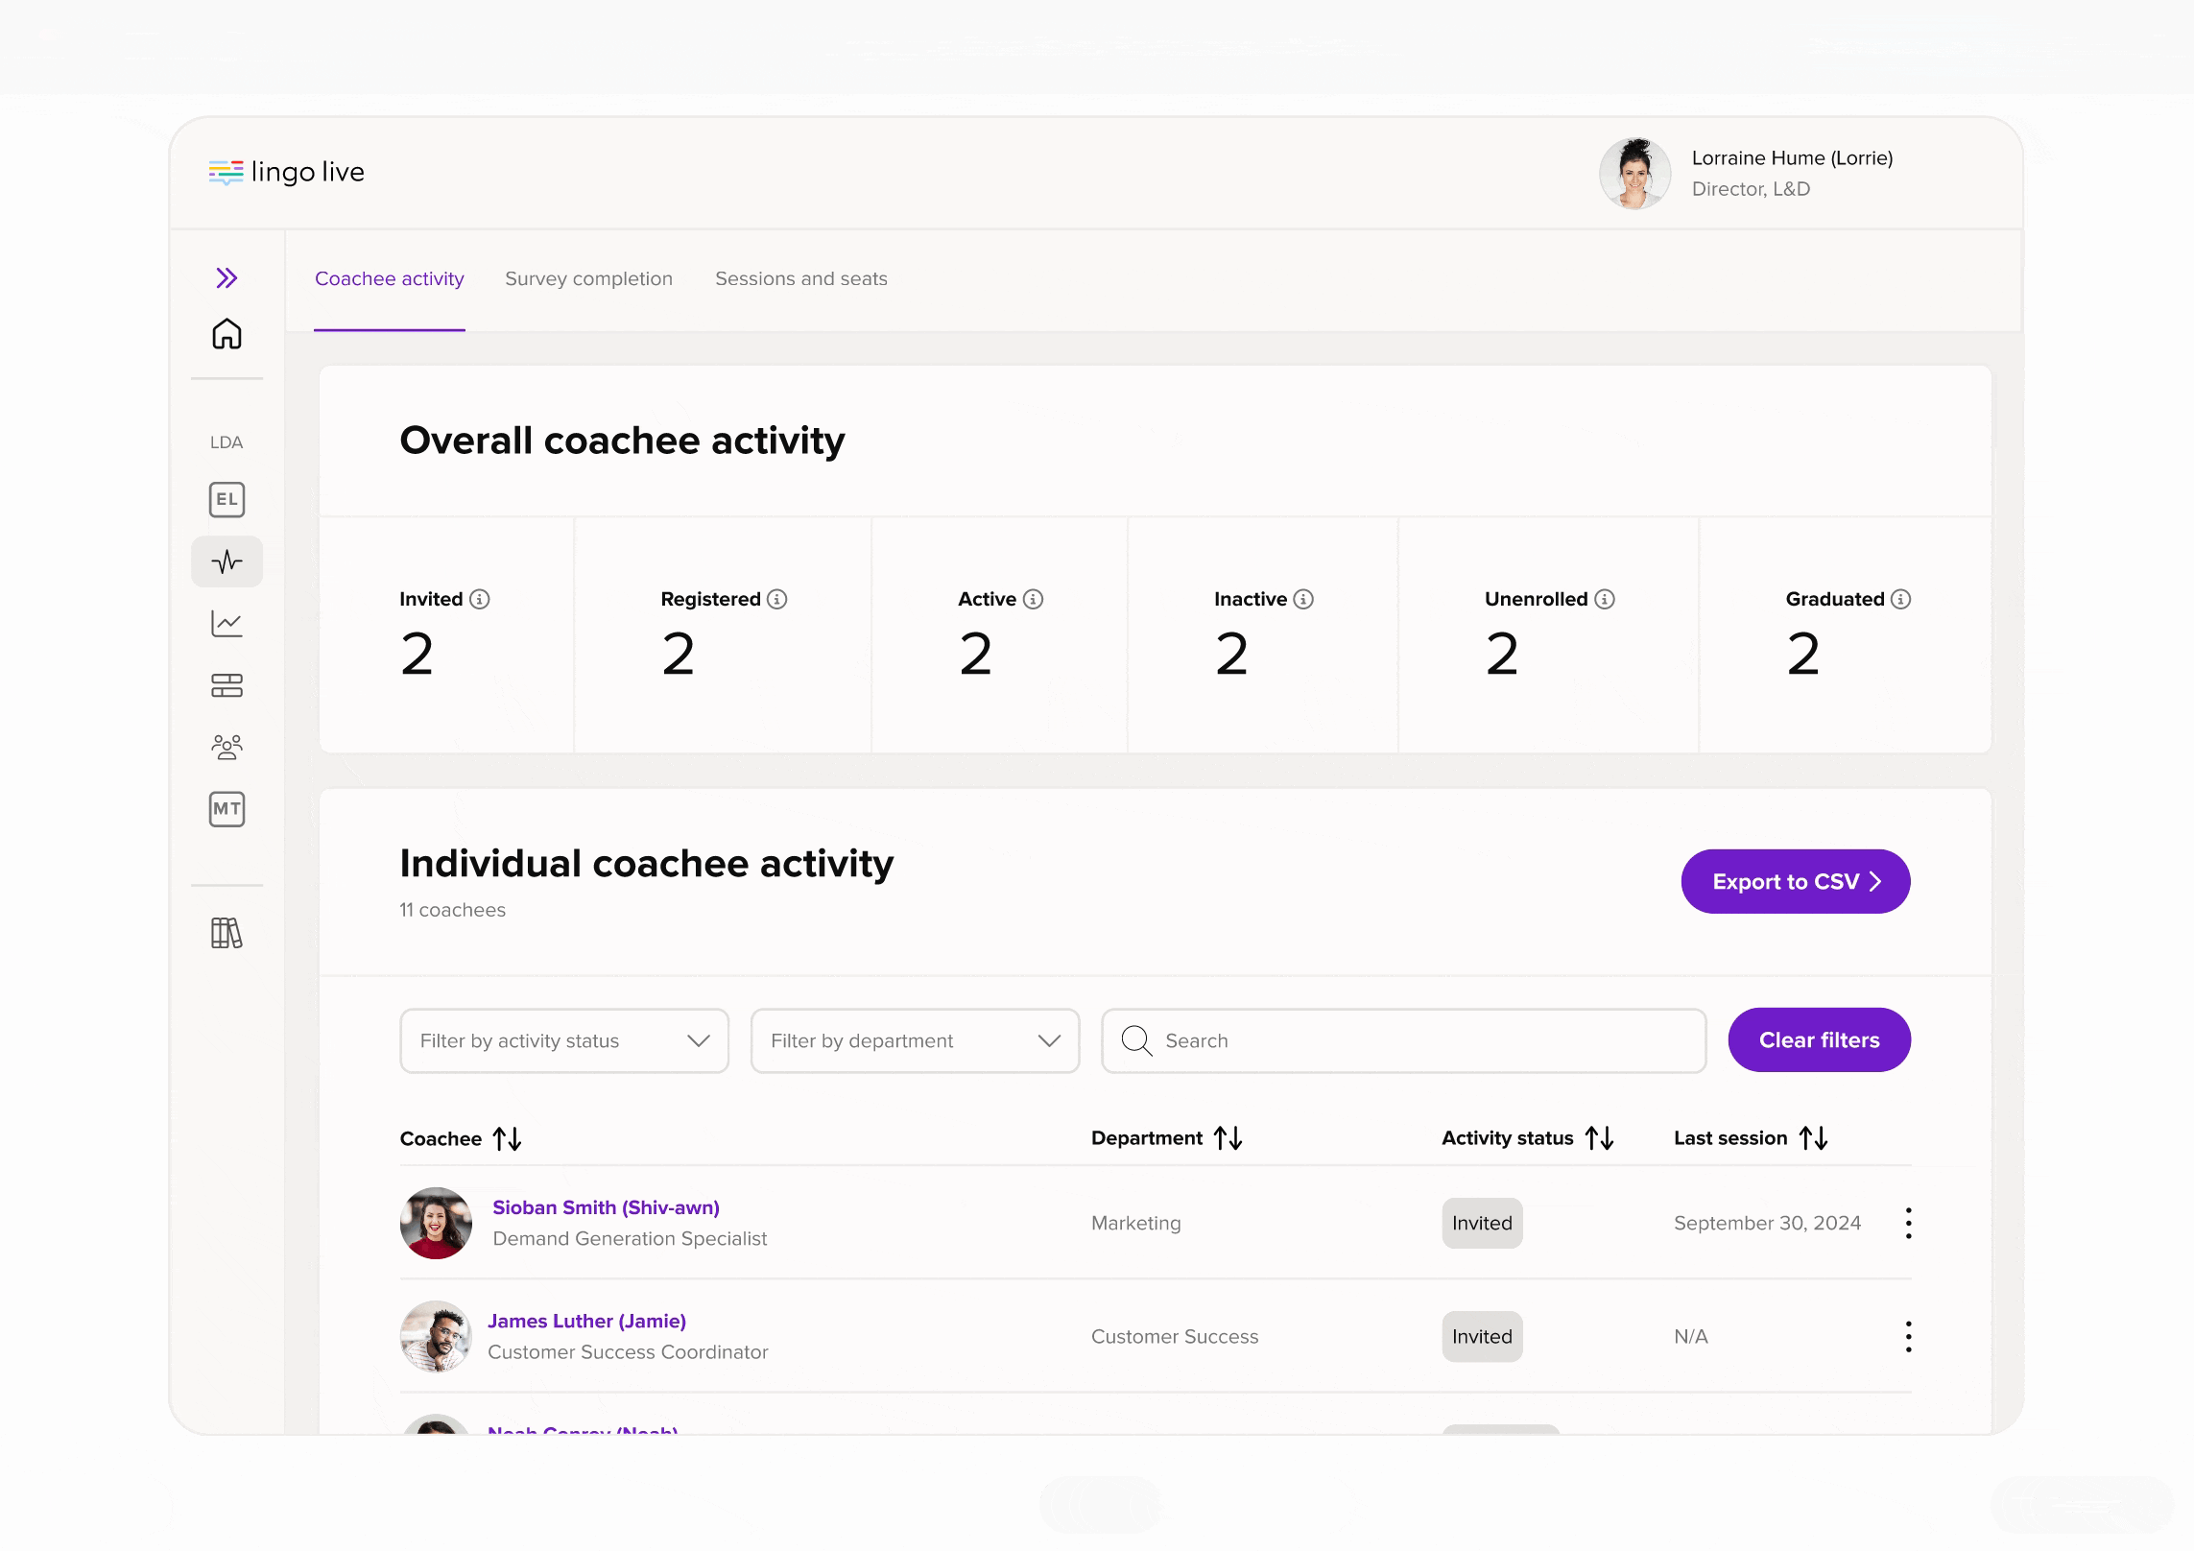Viewport: 2194px width, 1551px height.
Task: Sort table by Coachee column arrows
Action: (507, 1139)
